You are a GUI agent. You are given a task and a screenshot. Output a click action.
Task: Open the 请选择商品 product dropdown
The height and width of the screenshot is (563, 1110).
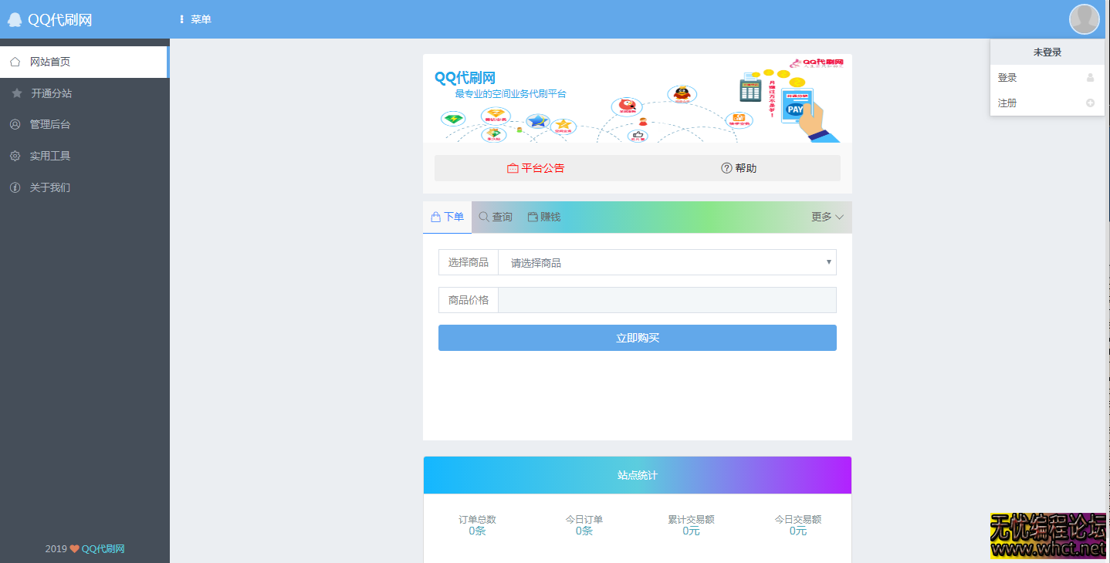[x=666, y=262]
